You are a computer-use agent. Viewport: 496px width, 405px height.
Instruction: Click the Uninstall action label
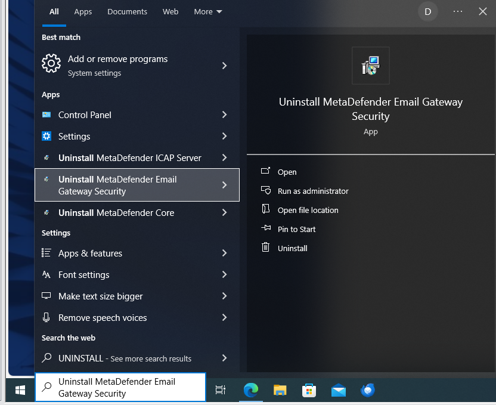click(292, 248)
